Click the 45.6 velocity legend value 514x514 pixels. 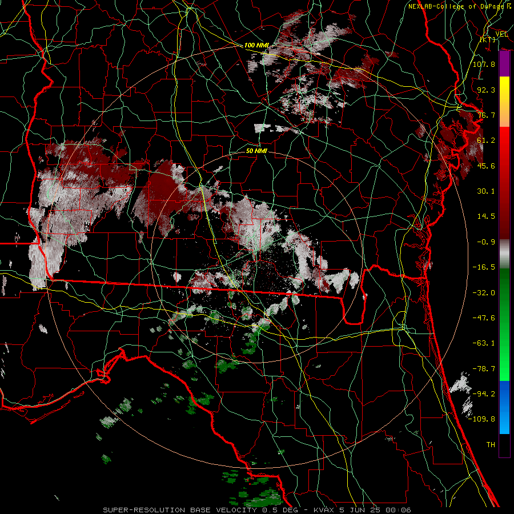486,166
